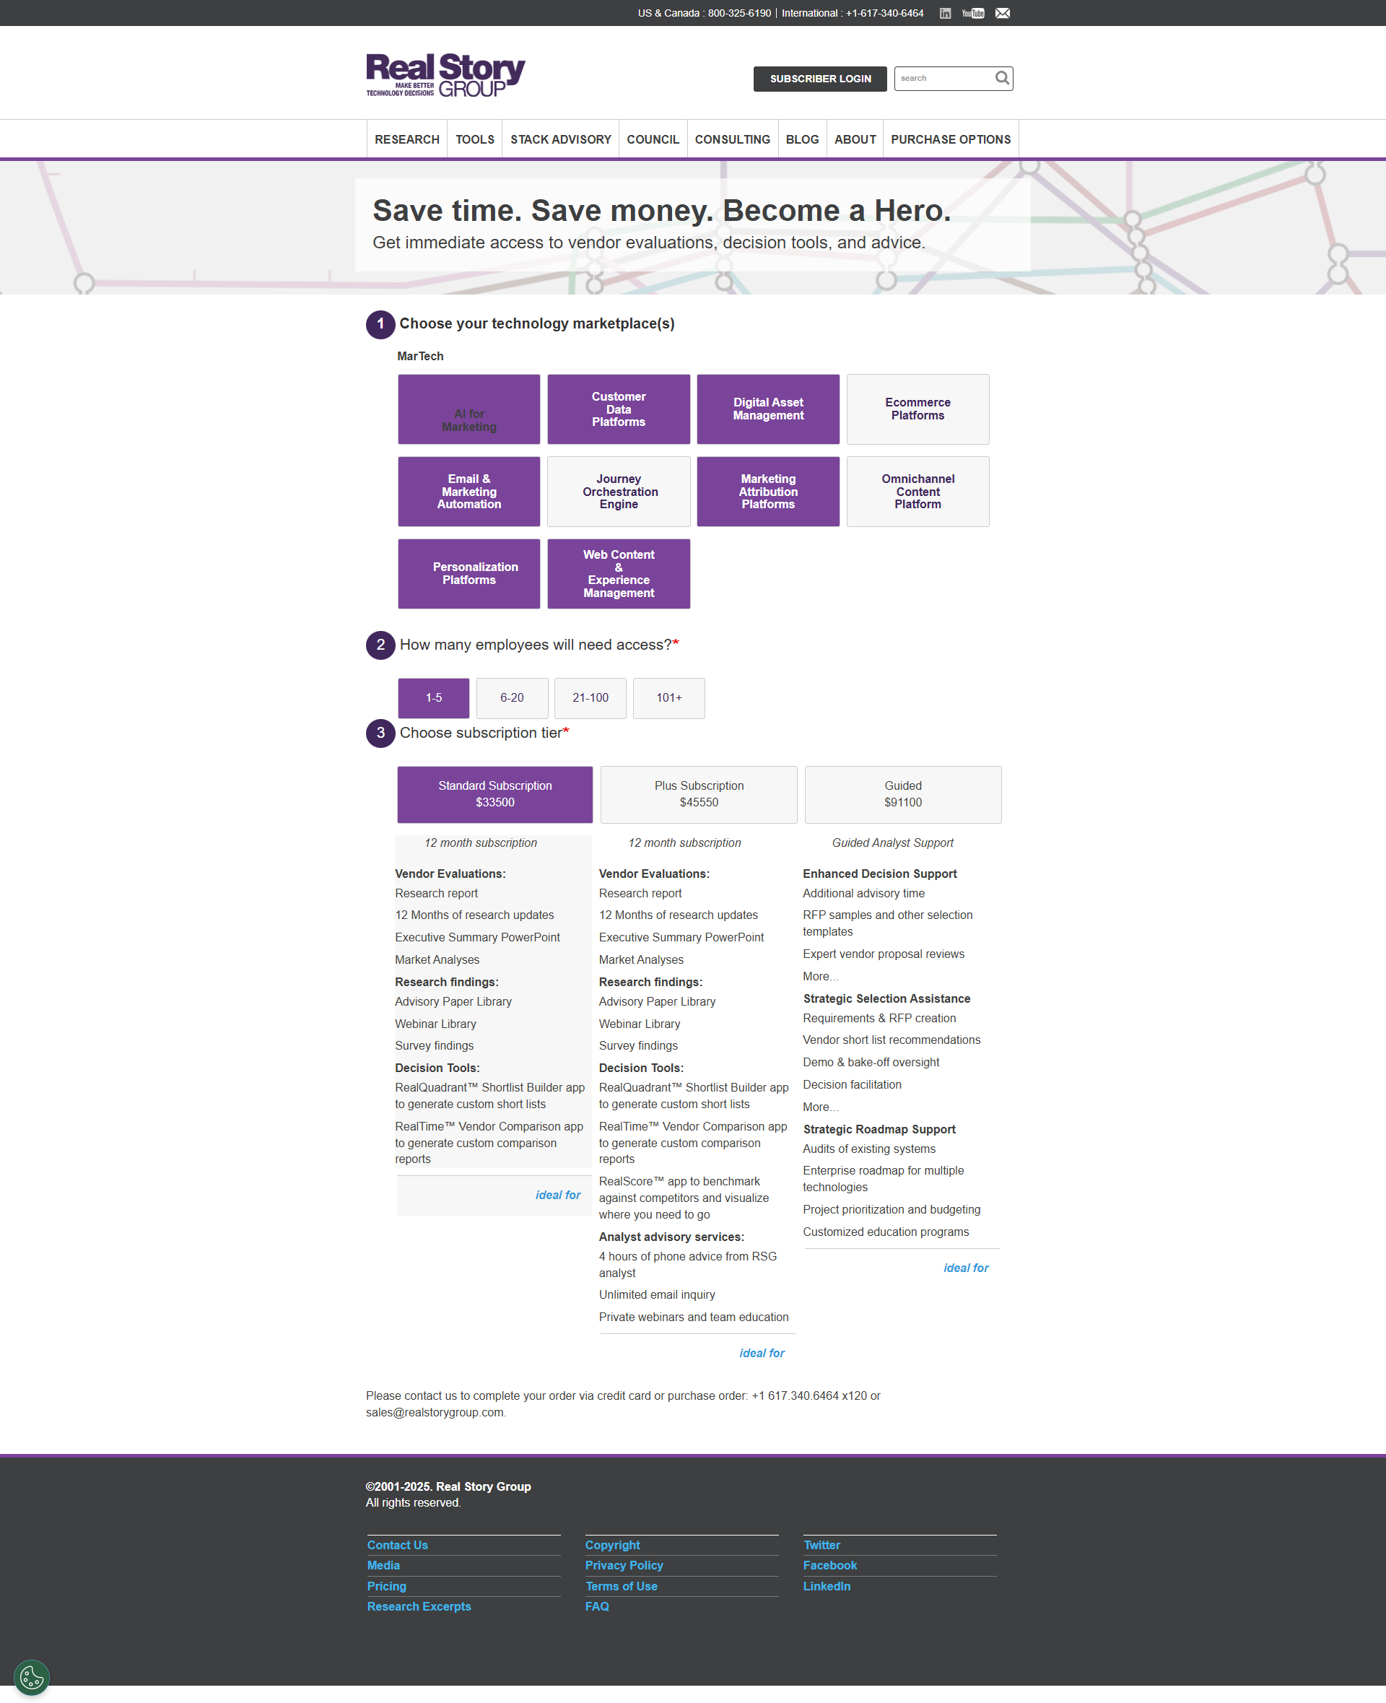Toggle Email & Marketing Automation tile

[468, 491]
